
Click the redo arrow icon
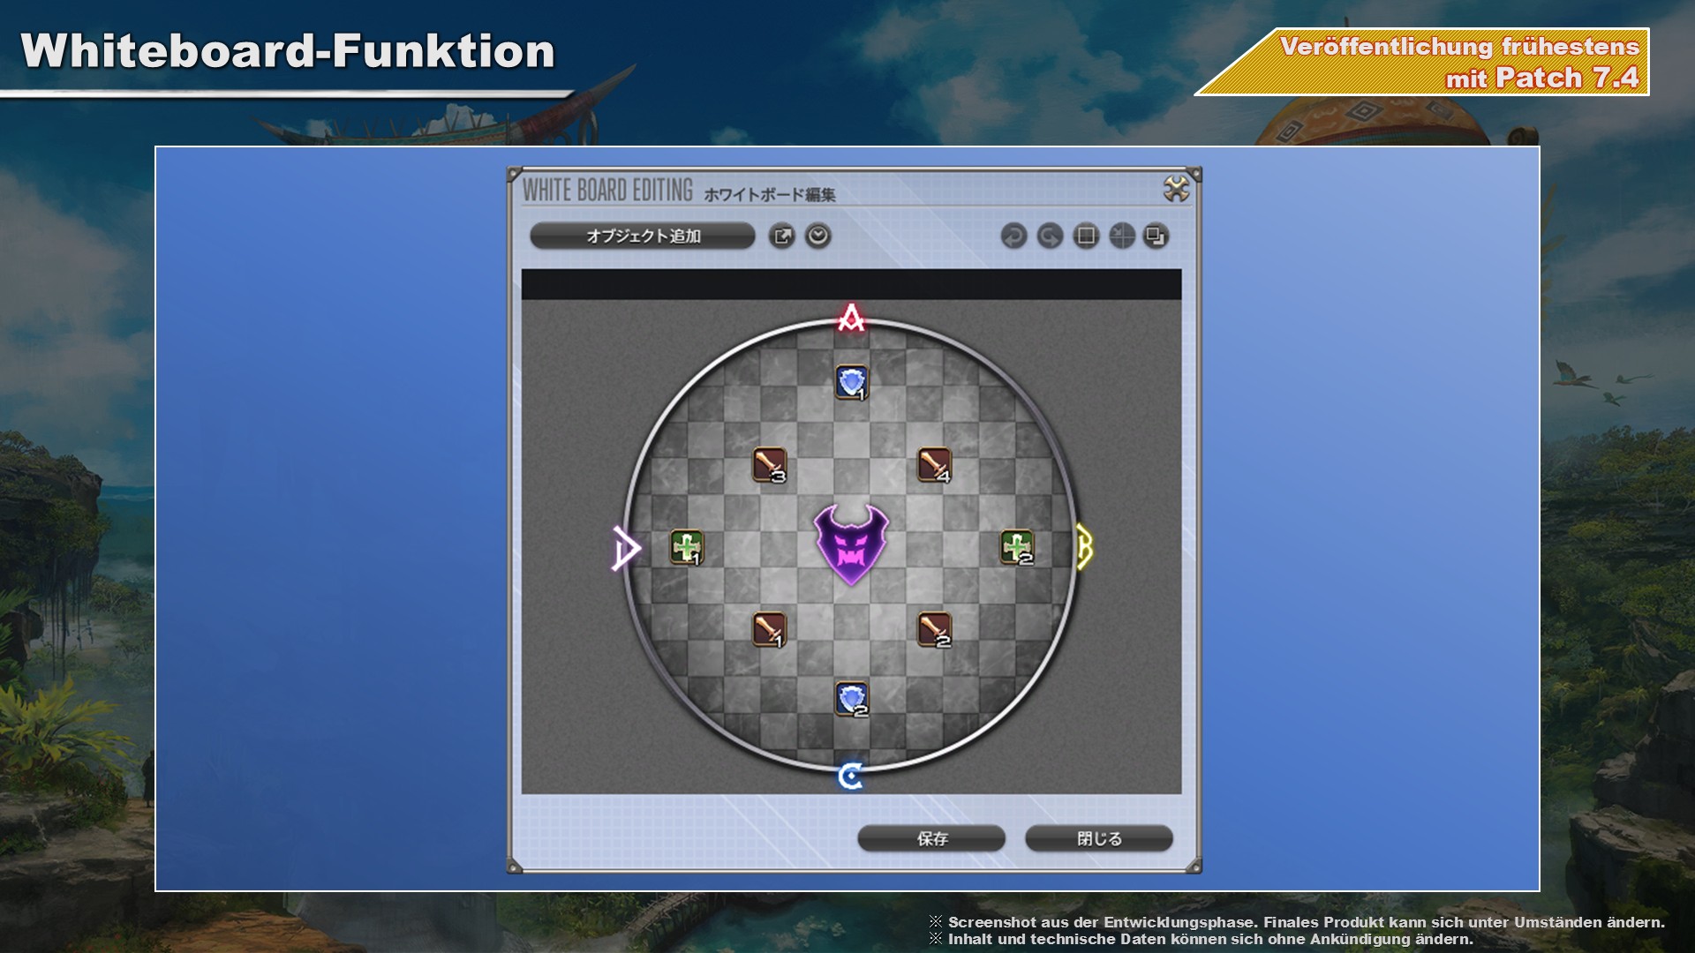[1050, 236]
